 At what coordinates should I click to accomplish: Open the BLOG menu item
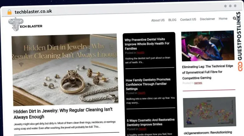[x=172, y=20]
